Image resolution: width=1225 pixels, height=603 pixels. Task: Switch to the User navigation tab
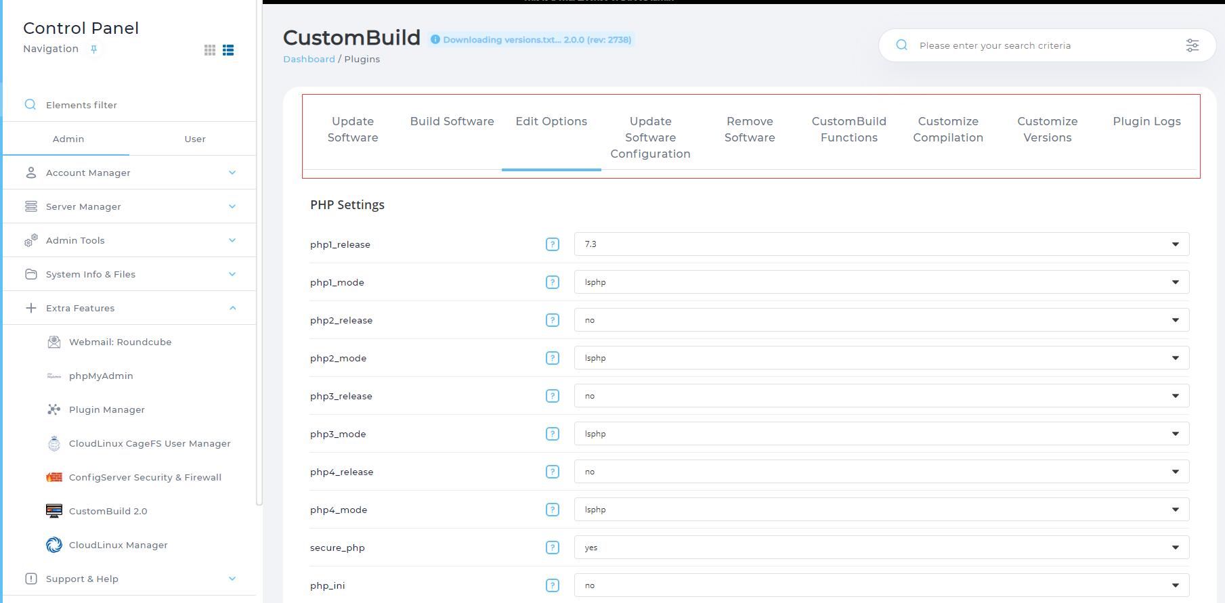click(x=195, y=139)
